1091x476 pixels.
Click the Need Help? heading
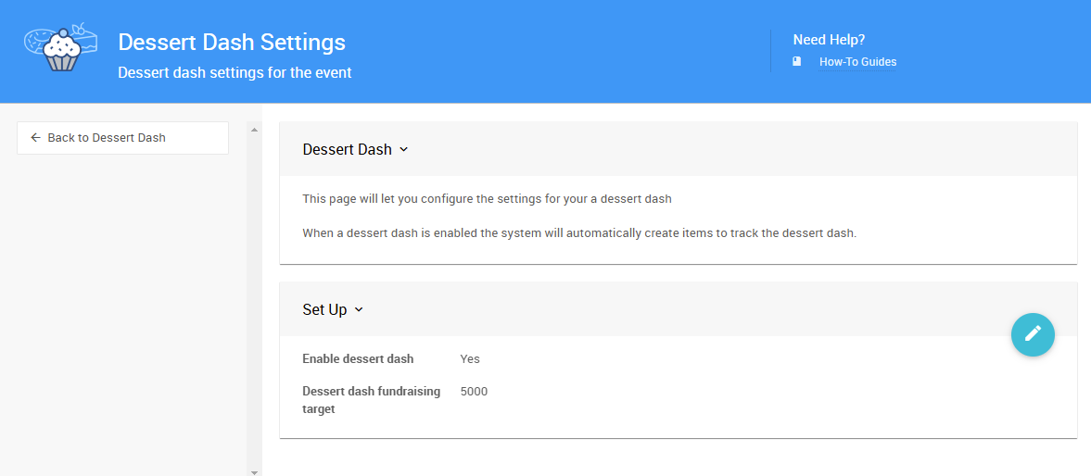coord(829,40)
